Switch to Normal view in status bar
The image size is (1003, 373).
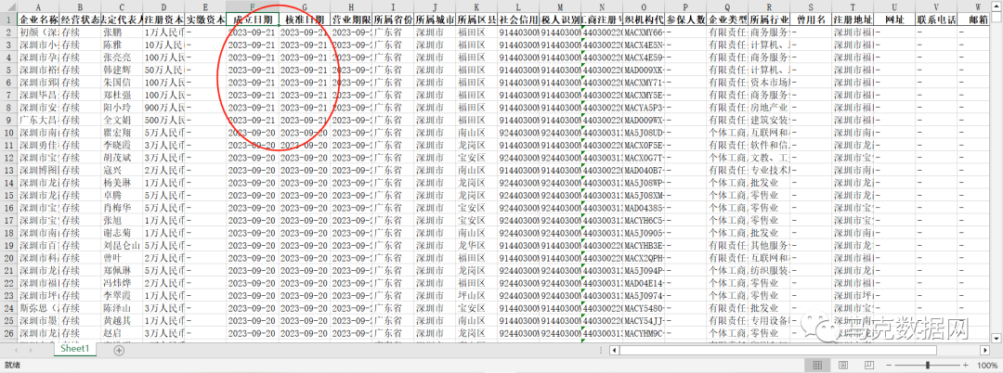pos(817,365)
